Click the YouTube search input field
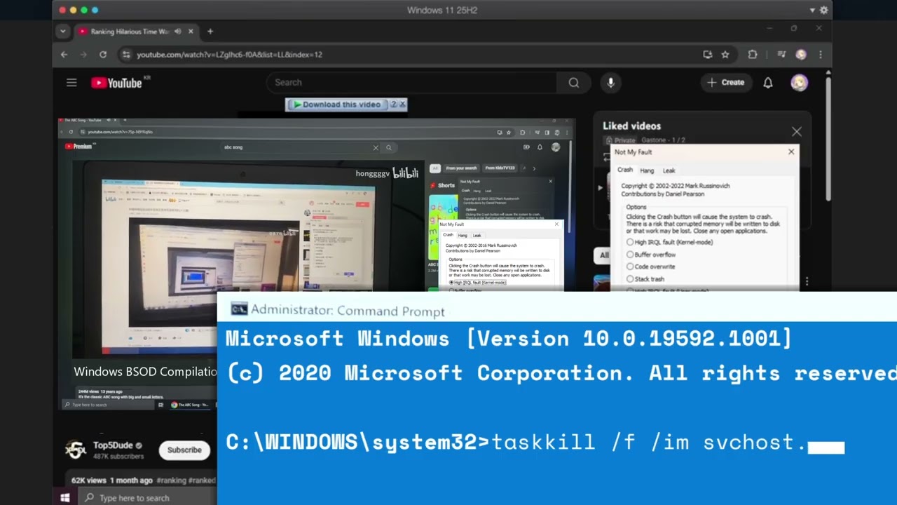897x505 pixels. pos(411,83)
